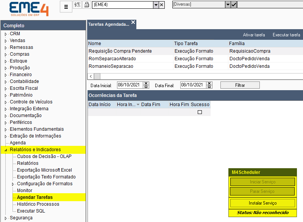303x222 pixels.
Task: Click the Data Inicial date field
Action: click(x=130, y=85)
